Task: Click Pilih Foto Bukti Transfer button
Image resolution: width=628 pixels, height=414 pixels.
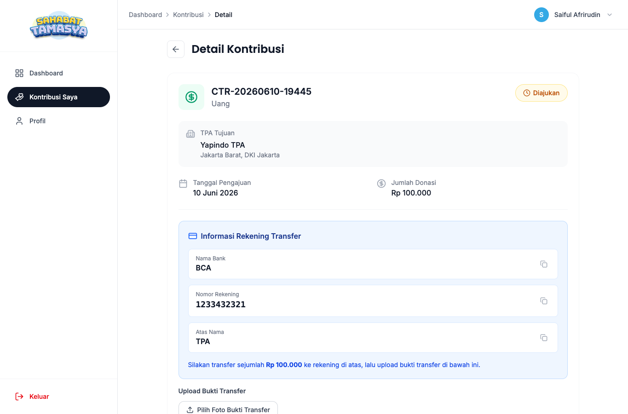Action: click(228, 409)
